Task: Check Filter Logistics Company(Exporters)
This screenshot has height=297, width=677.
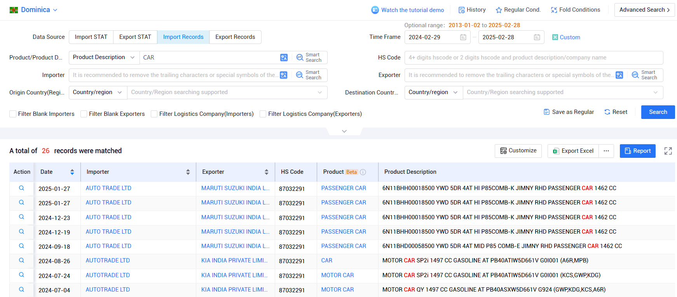Action: (x=263, y=114)
